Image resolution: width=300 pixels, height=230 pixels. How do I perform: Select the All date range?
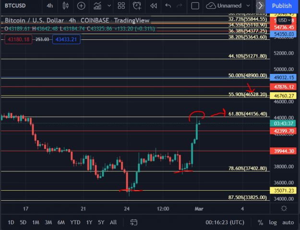pos(113,222)
